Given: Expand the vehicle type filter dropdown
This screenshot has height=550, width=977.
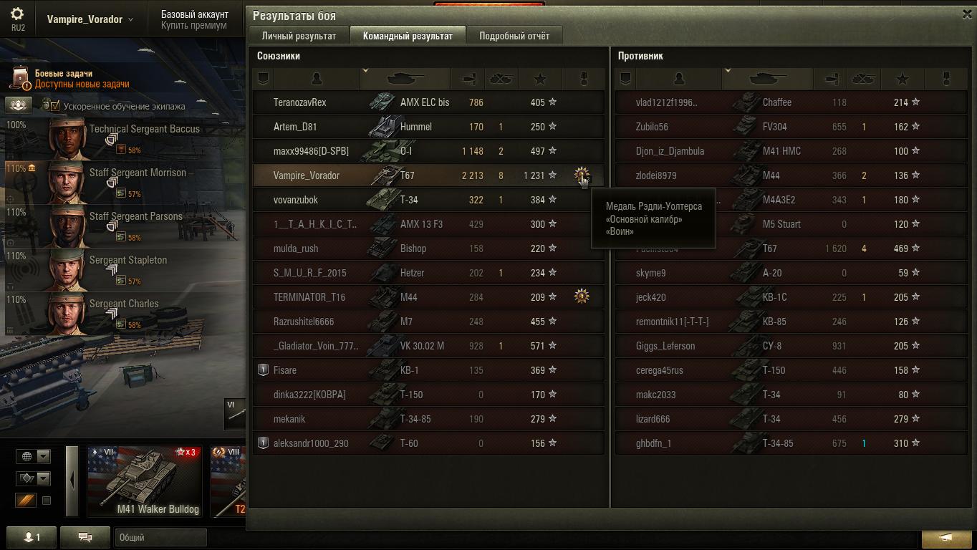Looking at the screenshot, I should (34, 478).
